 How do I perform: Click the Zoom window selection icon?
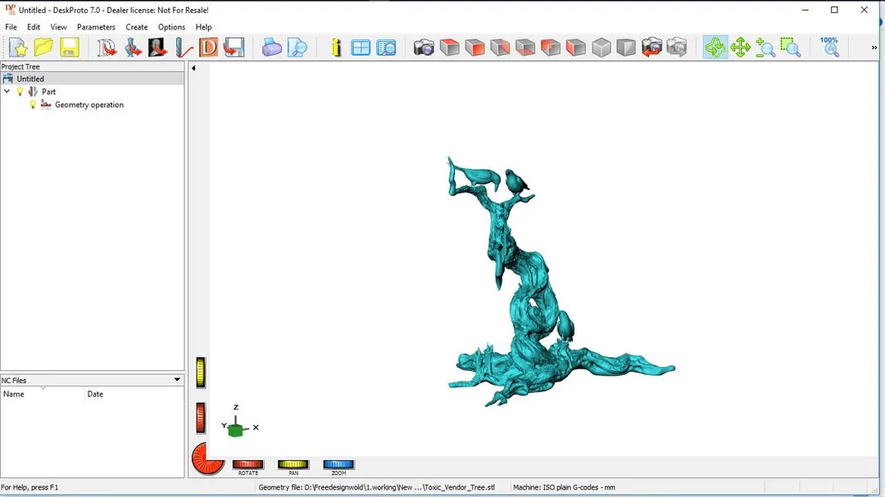pos(790,47)
